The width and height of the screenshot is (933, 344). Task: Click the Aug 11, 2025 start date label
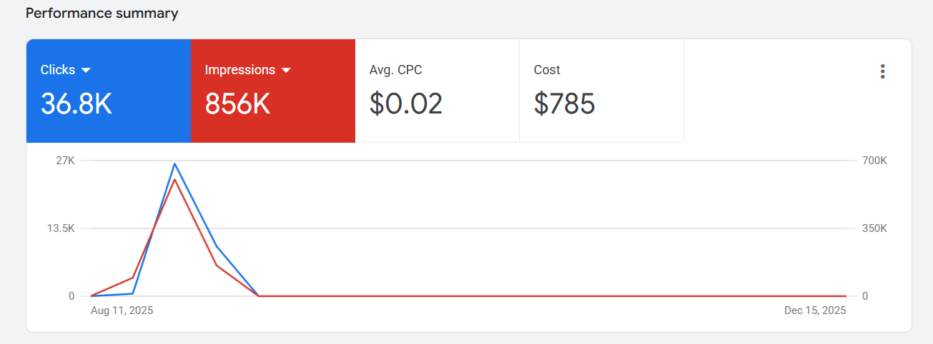pos(122,310)
